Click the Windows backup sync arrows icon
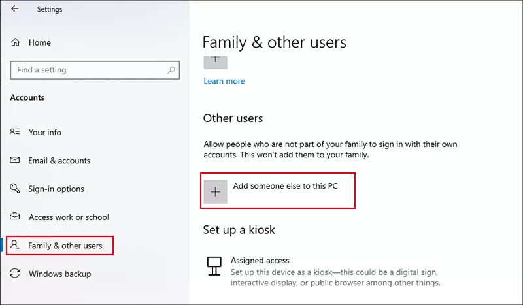 16,274
